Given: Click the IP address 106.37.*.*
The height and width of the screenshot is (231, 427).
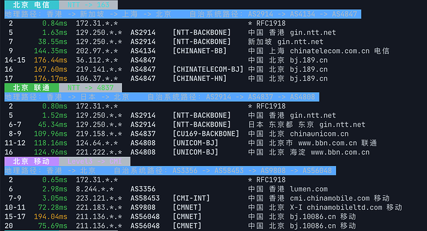Looking at the screenshot, I should click(x=97, y=79).
